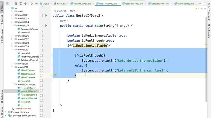Open the editor tab options three-dot menu

coord(205,4)
